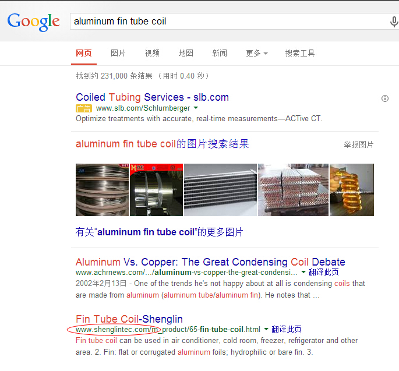Expand the slb.com ad URL dropdown arrow

click(x=196, y=108)
